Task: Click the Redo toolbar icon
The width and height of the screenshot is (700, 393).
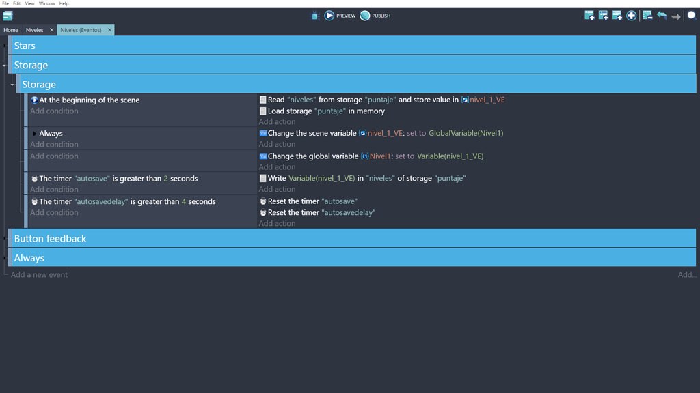Action: coord(675,15)
